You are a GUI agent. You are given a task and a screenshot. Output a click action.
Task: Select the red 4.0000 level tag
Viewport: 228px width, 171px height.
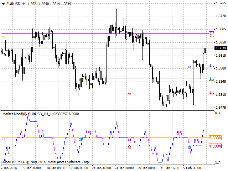tap(215, 146)
